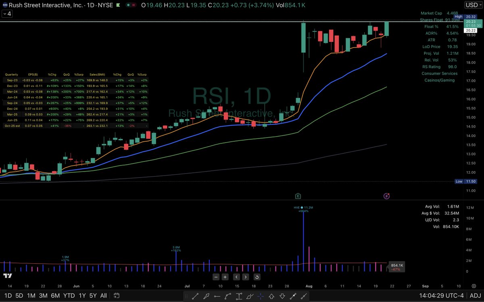Select the Brush drawing tool

tap(250, 296)
